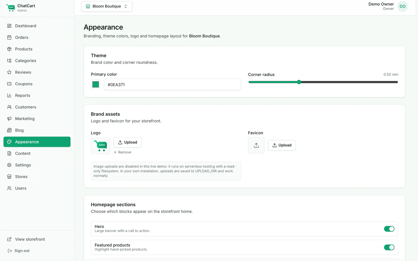Go to the Content menu item
The height and width of the screenshot is (261, 418).
[37, 153]
